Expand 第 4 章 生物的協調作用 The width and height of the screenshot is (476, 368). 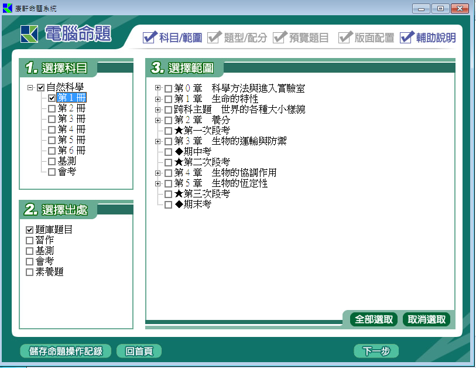pos(157,173)
